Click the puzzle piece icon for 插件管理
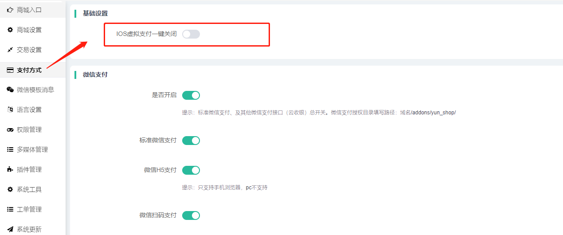Image resolution: width=563 pixels, height=235 pixels. [x=10, y=169]
